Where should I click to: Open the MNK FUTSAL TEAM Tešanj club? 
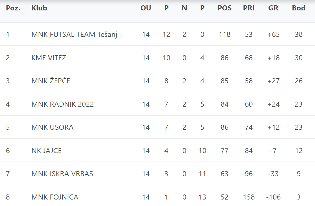[74, 35]
